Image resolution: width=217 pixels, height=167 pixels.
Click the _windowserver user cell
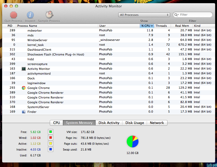109,40
